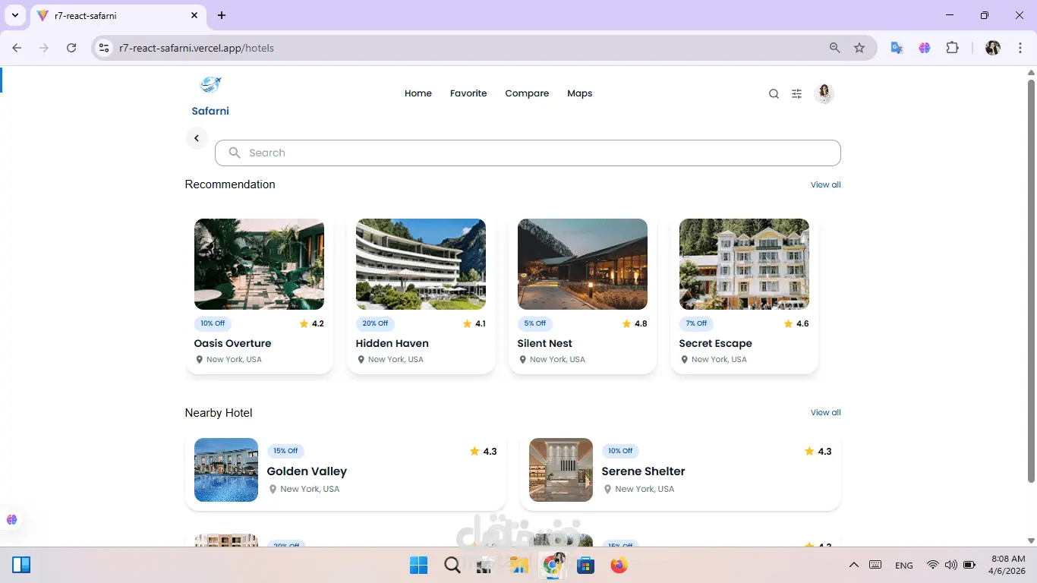The width and height of the screenshot is (1037, 583).
Task: Go to the Home page
Action: click(418, 93)
